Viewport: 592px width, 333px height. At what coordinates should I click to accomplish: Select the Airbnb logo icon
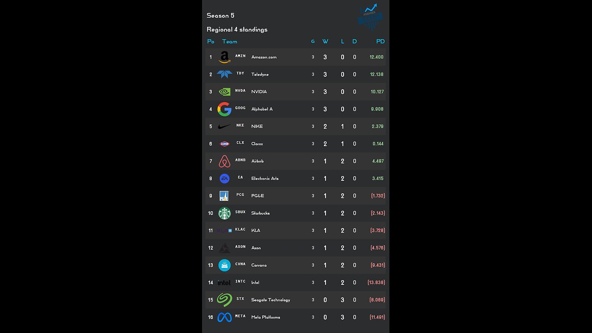click(x=224, y=161)
